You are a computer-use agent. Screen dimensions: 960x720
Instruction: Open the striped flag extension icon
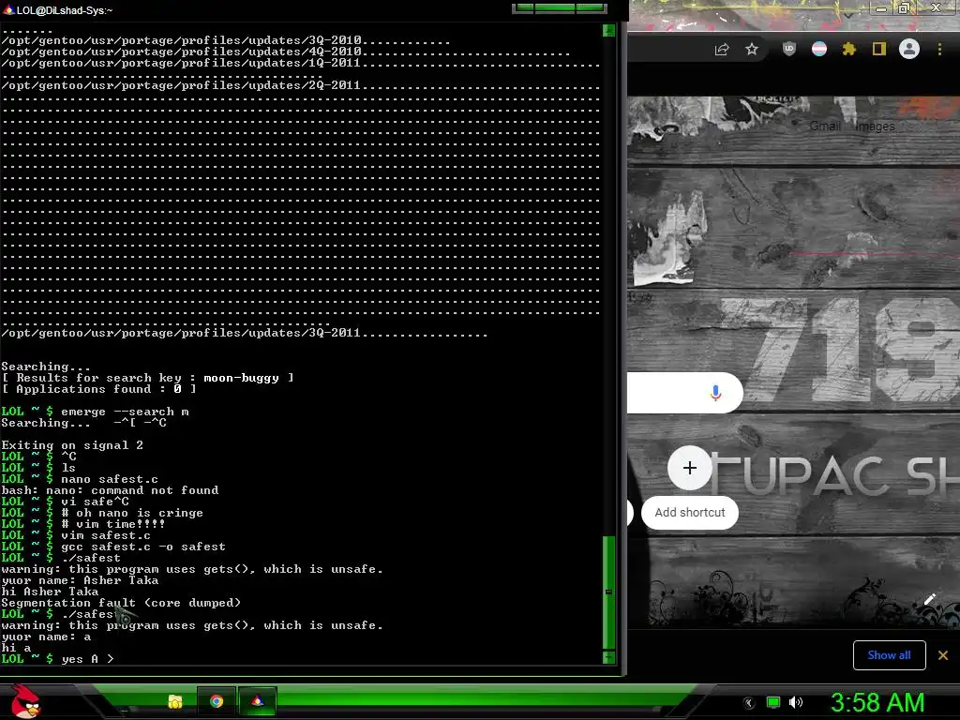click(819, 49)
